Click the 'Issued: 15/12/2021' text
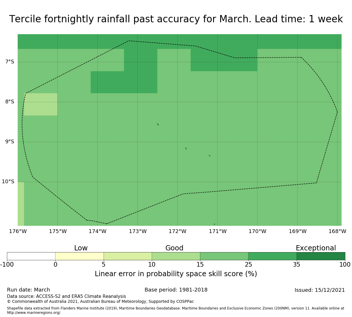The image size is (352, 317). (320, 290)
